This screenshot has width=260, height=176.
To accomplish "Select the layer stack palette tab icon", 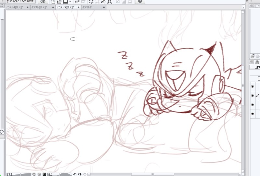I will (257, 62).
